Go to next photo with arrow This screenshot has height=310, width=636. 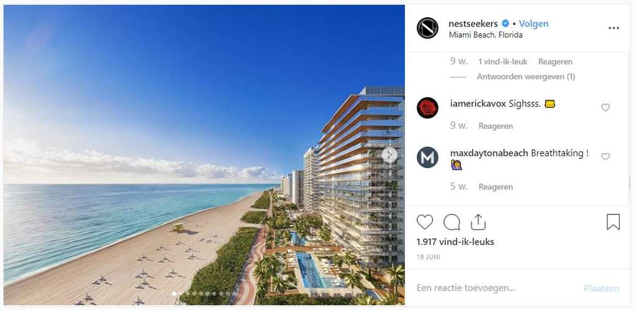pos(389,154)
